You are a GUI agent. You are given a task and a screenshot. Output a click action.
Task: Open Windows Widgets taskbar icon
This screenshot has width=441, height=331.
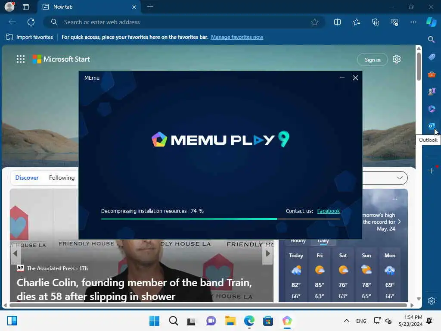tap(12, 321)
